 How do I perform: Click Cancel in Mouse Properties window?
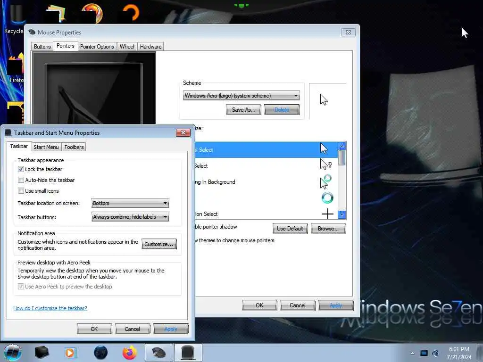click(x=298, y=305)
